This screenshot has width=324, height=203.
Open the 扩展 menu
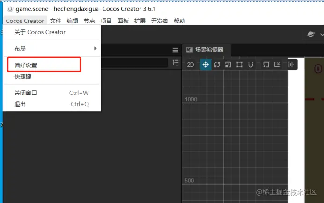point(140,21)
